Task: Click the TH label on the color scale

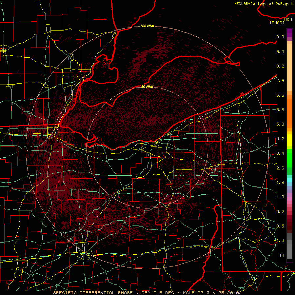Action: [x=282, y=255]
